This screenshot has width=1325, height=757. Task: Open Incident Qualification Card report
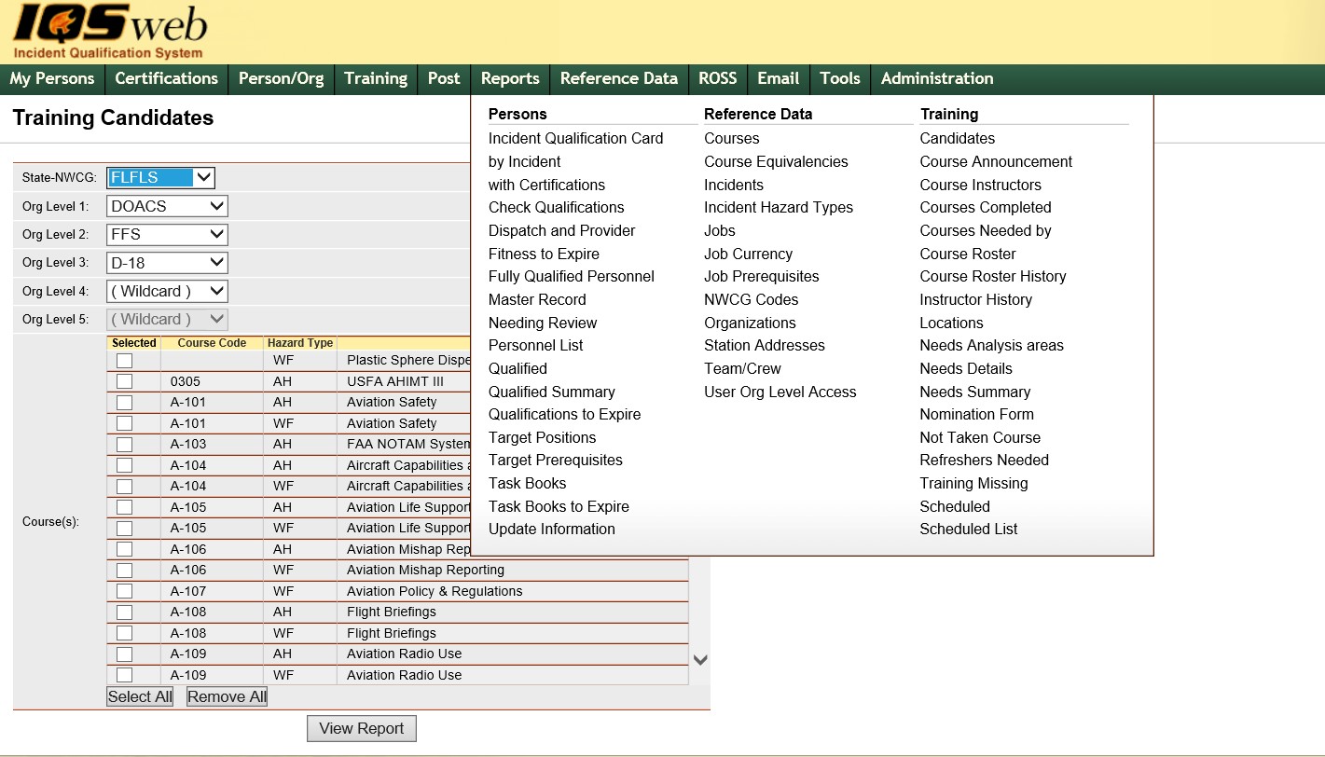[x=576, y=138]
